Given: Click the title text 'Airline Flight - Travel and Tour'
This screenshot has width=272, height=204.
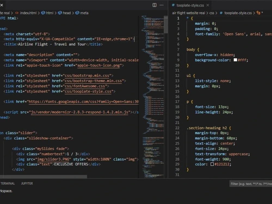Looking at the screenshot, I should coord(52,44).
